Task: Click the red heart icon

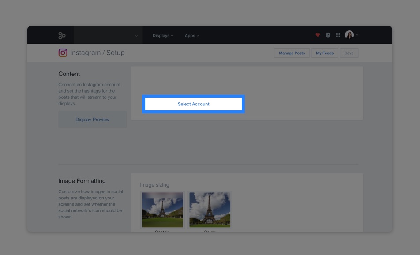Action: pyautogui.click(x=318, y=35)
